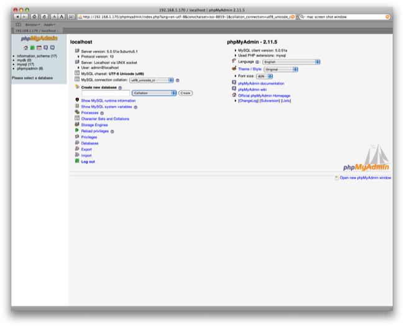Open phpmyadmin (8) database
The width and height of the screenshot is (404, 326).
tap(30, 69)
